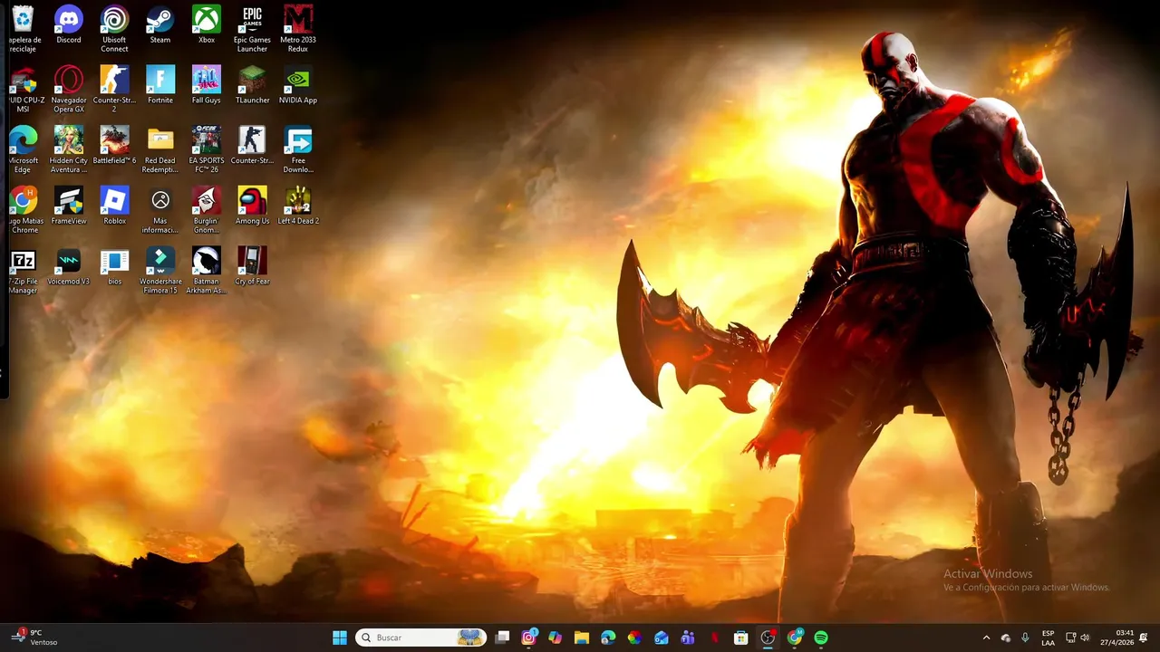
Task: Select Epic Games Launcher icon
Action: (252, 29)
